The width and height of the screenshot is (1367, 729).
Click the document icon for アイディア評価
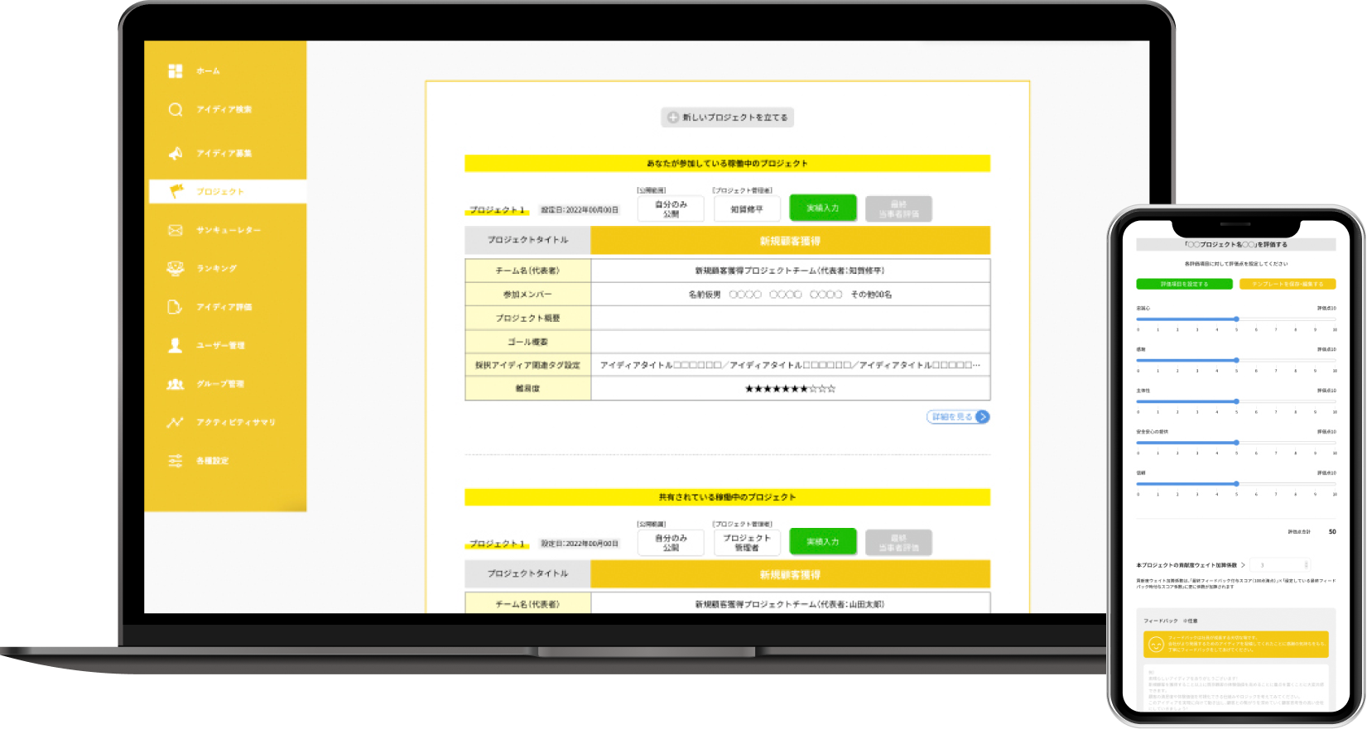175,307
